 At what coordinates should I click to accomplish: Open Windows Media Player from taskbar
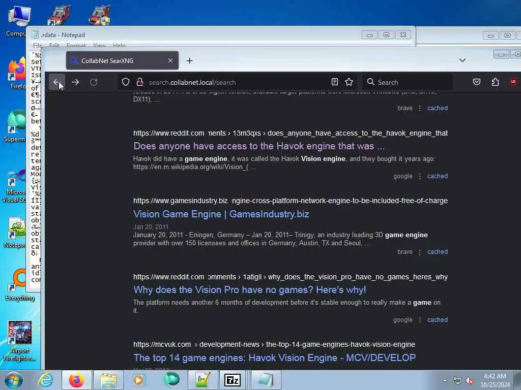tap(138, 380)
